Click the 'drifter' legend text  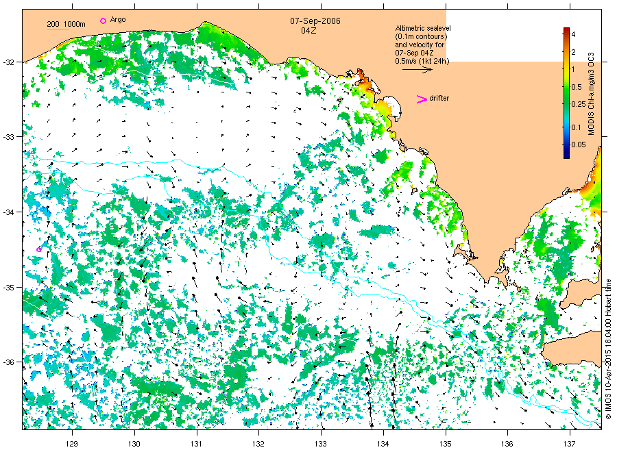439,98
